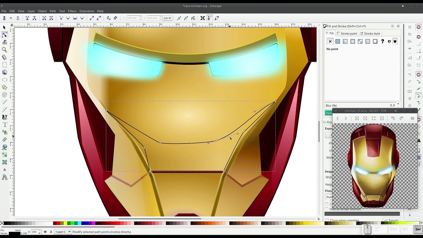The height and width of the screenshot is (238, 423).
Task: Open image viewer title dropdown chevron
Action: 336,111
